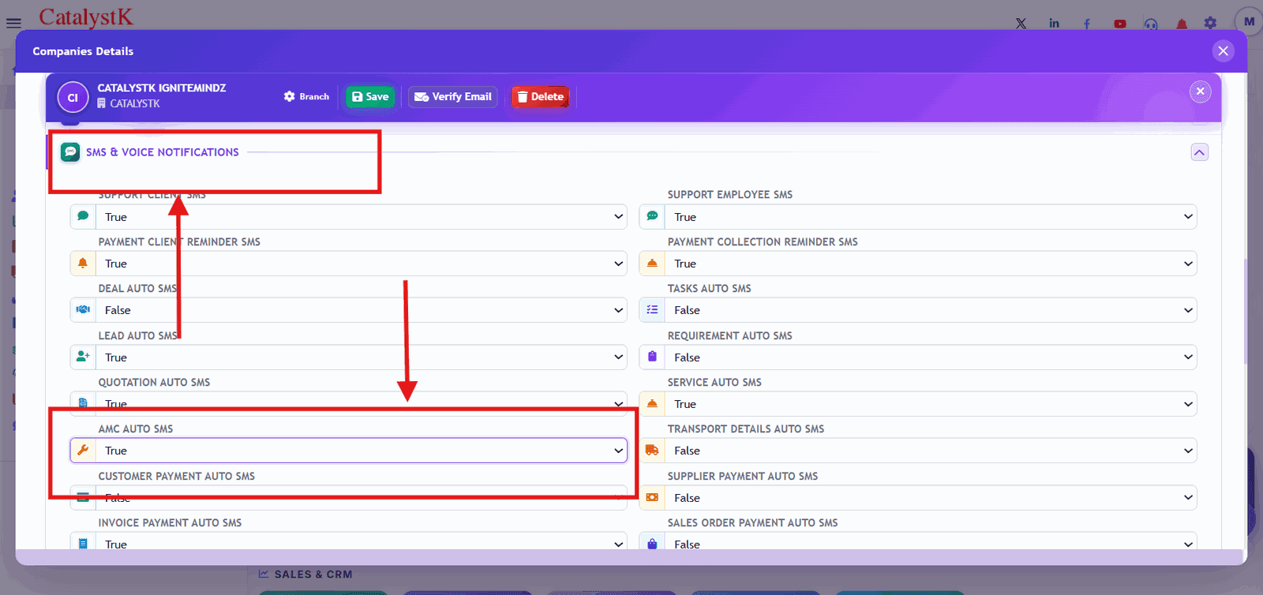The image size is (1263, 595).
Task: Click the shopping bag icon for Sales Order Payment SMS
Action: [x=652, y=544]
